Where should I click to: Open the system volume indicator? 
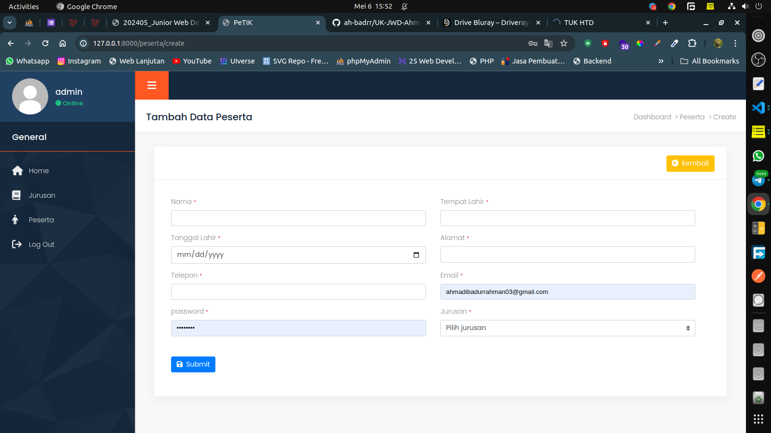(x=745, y=6)
